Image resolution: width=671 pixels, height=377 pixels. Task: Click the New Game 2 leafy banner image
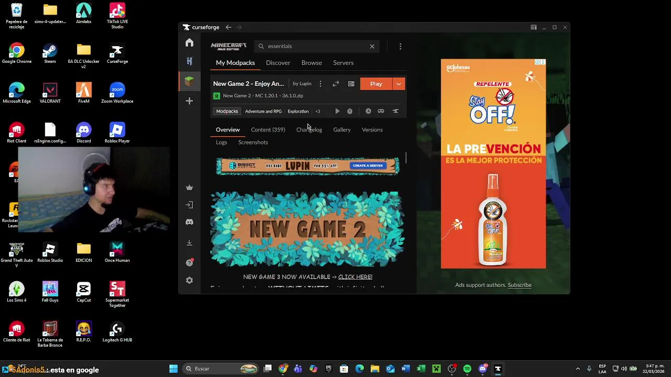(x=307, y=229)
